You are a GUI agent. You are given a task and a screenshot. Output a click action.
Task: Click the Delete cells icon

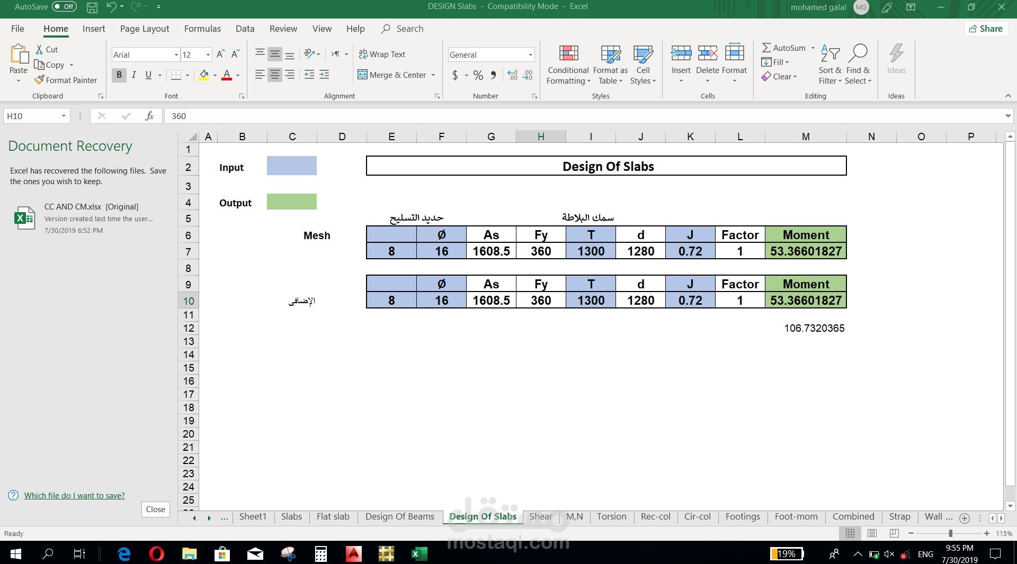708,53
